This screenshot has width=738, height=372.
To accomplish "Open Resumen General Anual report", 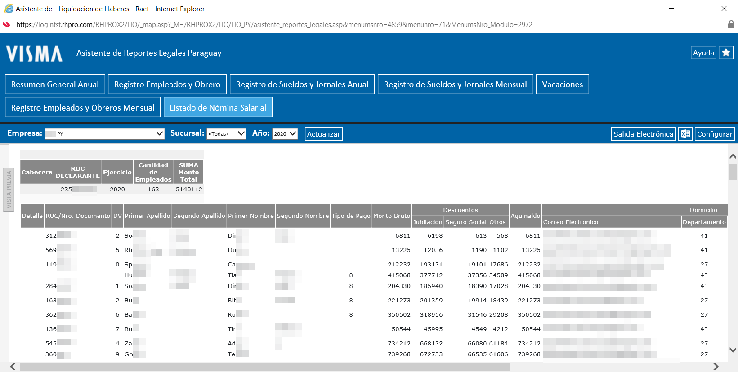I will 55,84.
